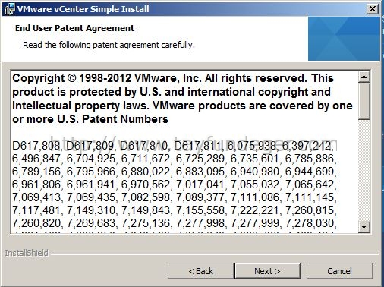Click inside the copyright paragraph text

pos(182,99)
